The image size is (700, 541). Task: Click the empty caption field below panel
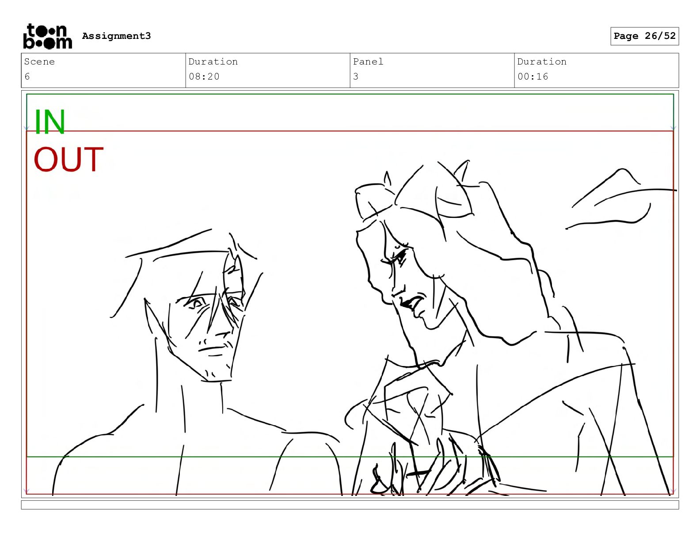pos(350,505)
